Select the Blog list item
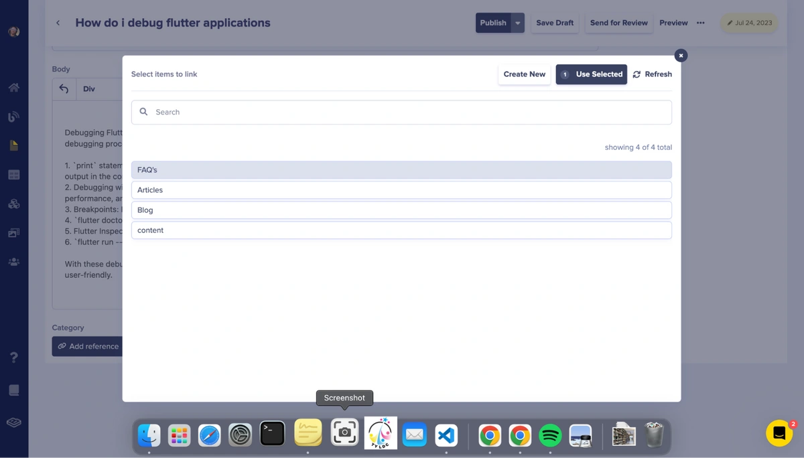 tap(401, 210)
